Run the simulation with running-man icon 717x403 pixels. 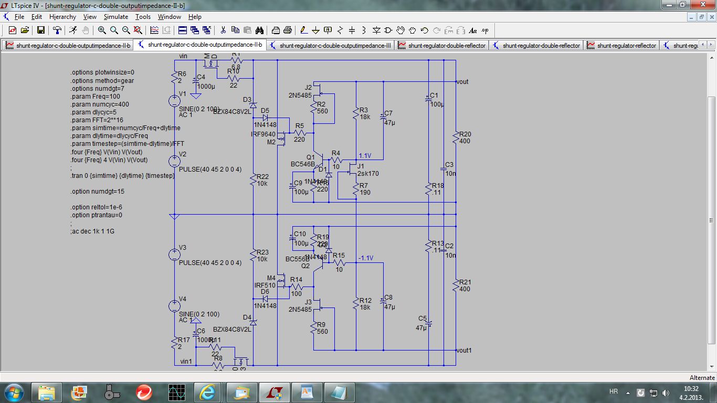(x=73, y=30)
